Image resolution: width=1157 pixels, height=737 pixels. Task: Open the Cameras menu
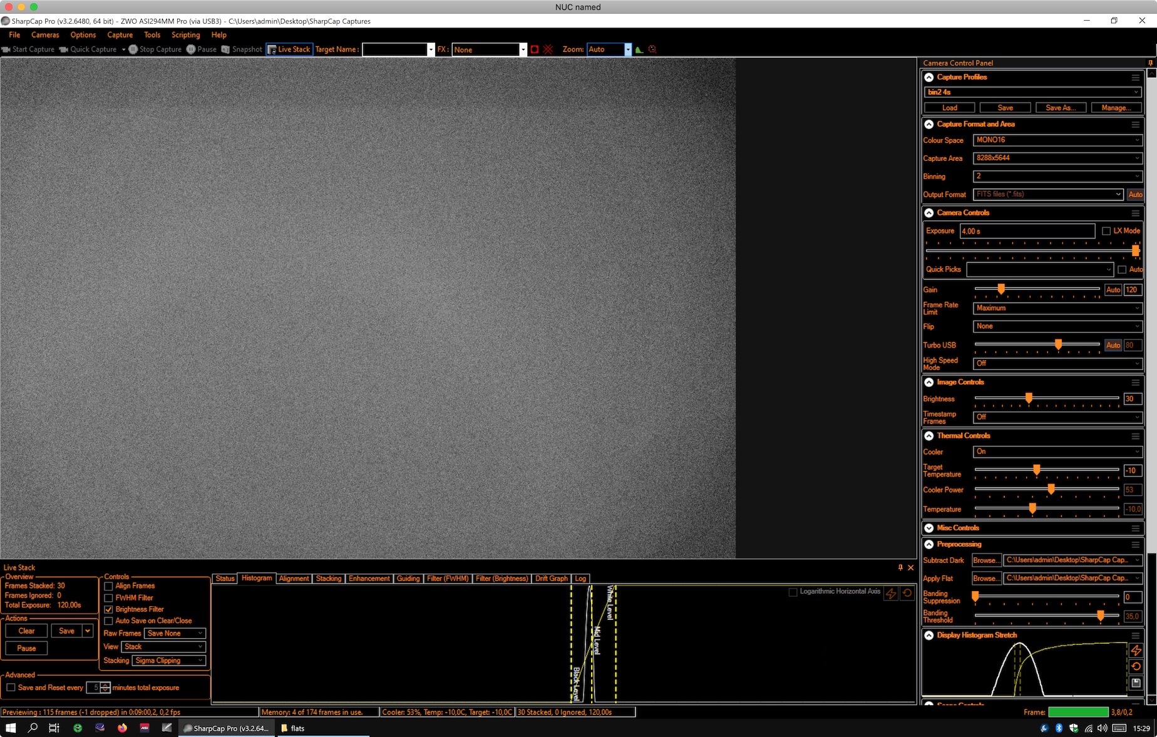(45, 35)
